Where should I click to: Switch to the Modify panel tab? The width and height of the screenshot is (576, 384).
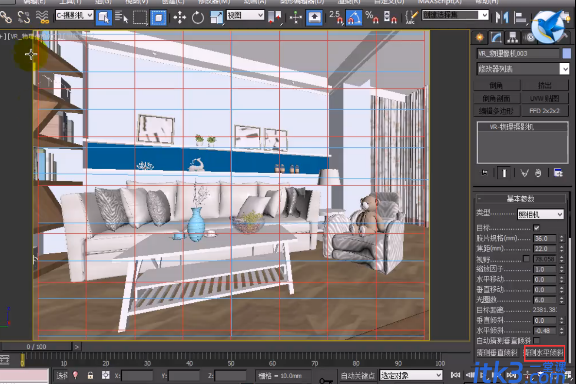point(496,37)
